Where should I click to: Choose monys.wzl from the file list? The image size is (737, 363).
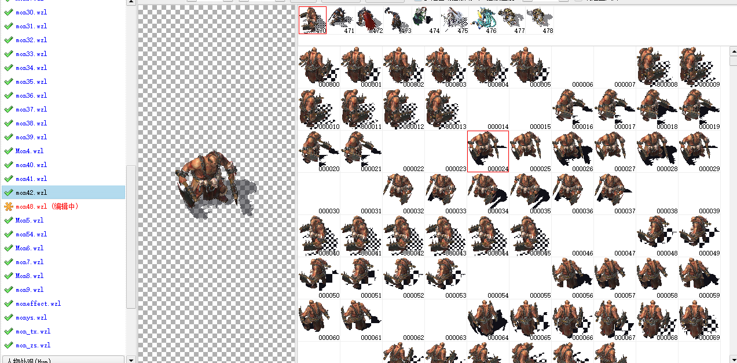pos(31,317)
